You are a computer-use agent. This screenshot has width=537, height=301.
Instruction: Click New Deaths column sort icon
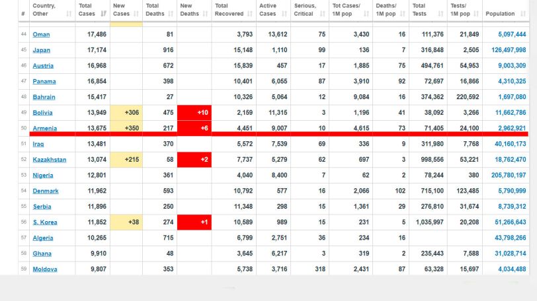pos(205,14)
